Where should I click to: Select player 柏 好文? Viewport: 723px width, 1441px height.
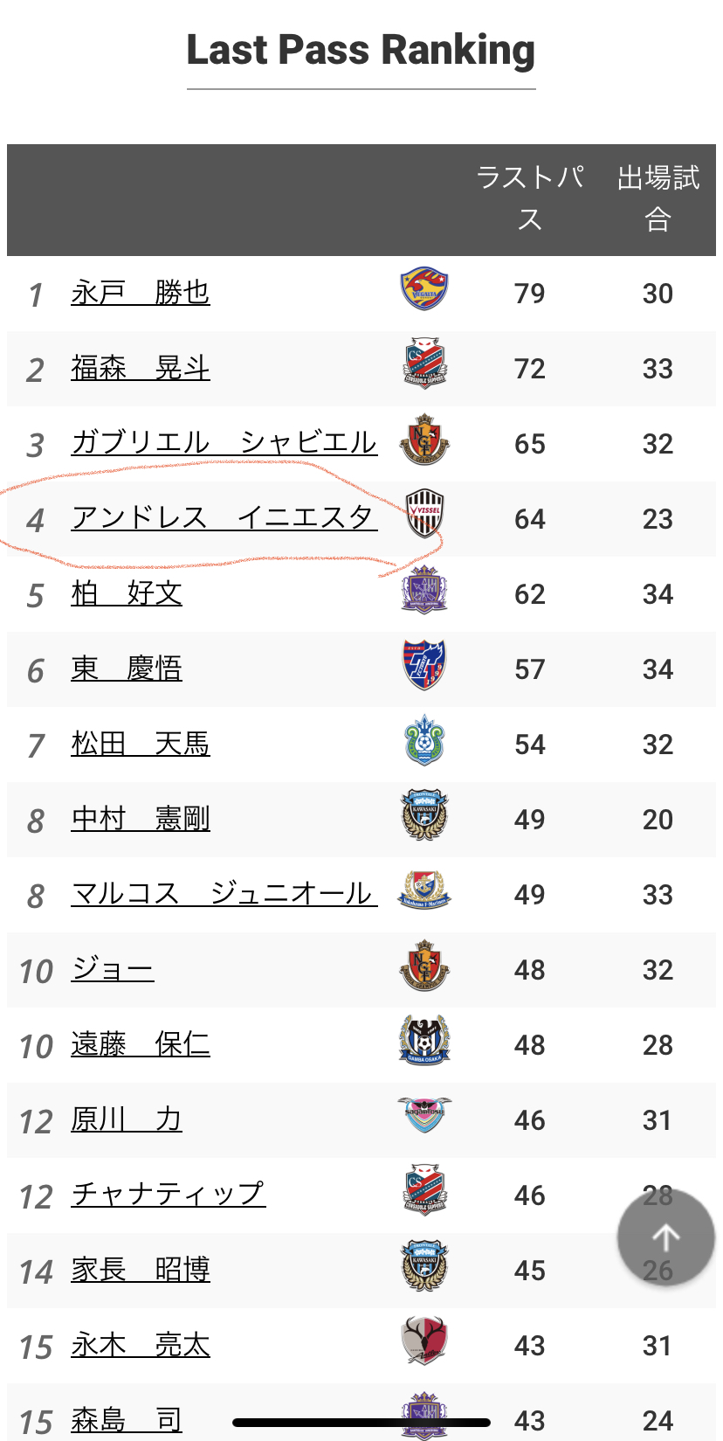tap(127, 594)
